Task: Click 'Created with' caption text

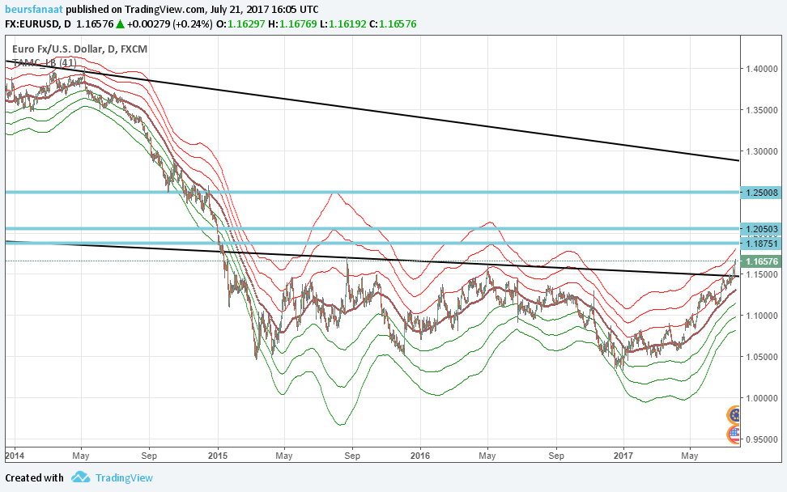Action: 34,478
